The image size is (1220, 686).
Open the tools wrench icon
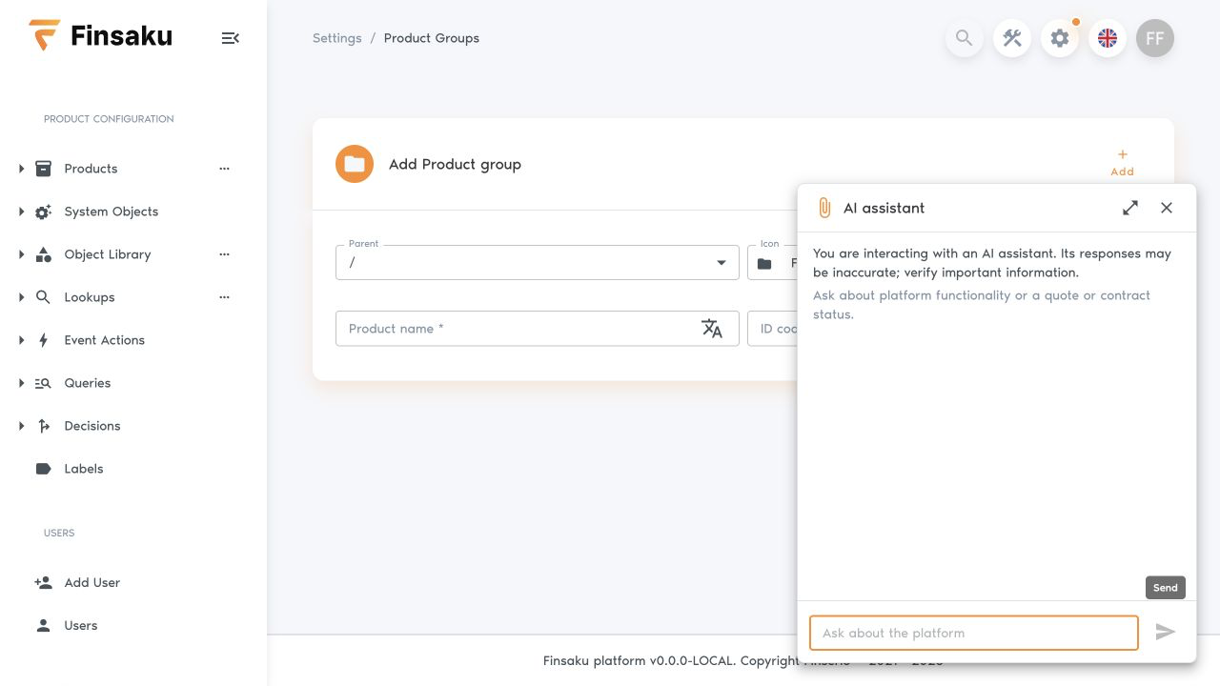point(1012,38)
